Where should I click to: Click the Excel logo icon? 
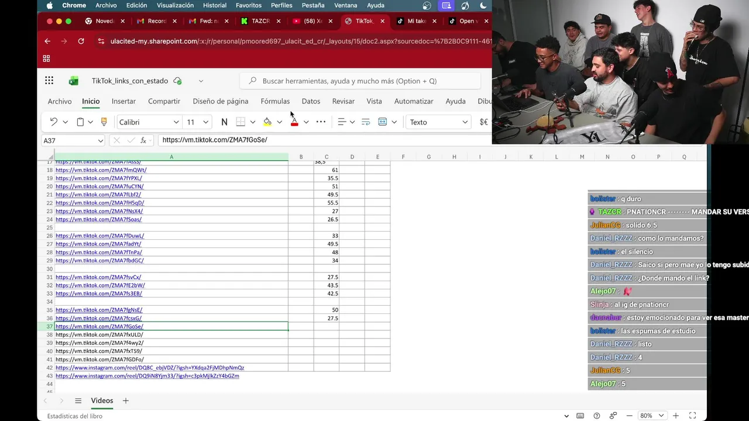[x=74, y=81]
